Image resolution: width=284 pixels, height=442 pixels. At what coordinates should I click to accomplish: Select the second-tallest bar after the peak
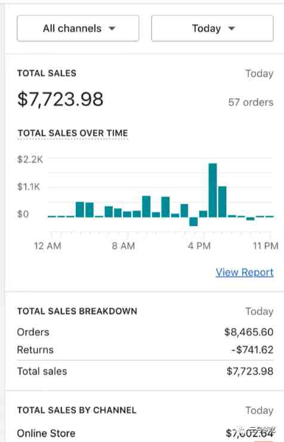(x=222, y=201)
